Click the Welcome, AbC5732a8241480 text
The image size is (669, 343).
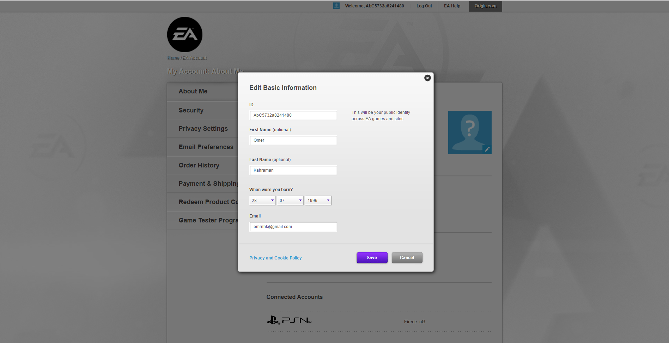pos(375,6)
